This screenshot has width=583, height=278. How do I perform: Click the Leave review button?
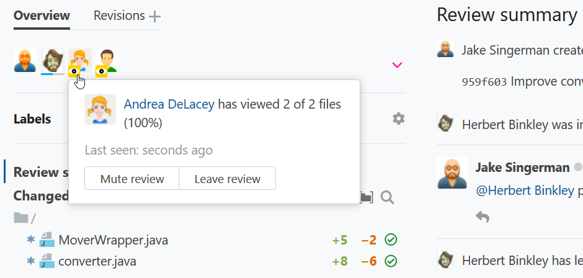227,179
